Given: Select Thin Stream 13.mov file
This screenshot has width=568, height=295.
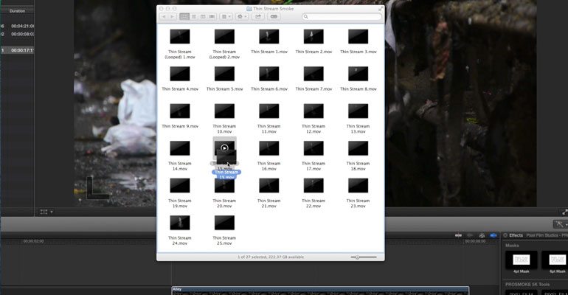Looking at the screenshot, I should pos(358,118).
